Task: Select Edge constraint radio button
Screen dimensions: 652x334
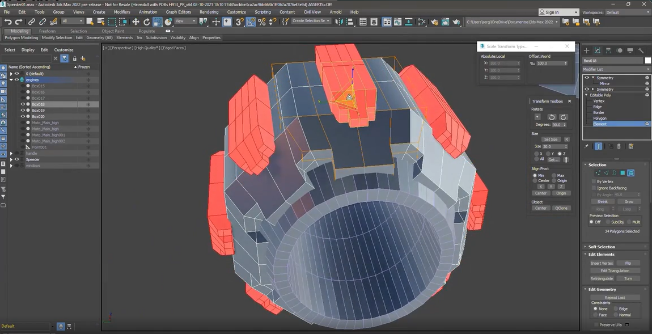Action: (615, 308)
